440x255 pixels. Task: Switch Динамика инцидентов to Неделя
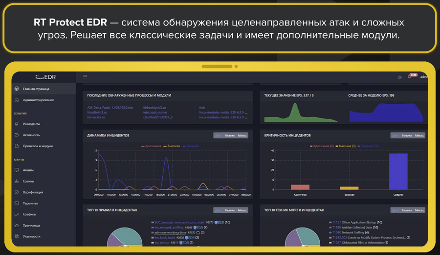230,136
